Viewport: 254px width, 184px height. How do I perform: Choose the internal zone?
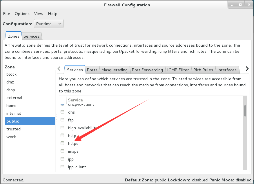30,113
